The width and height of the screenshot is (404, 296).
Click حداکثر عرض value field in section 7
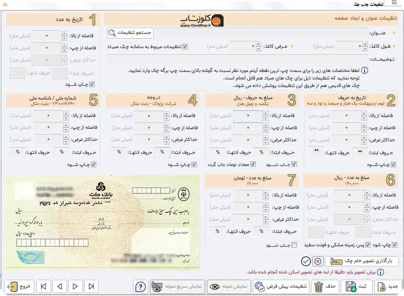248,219
